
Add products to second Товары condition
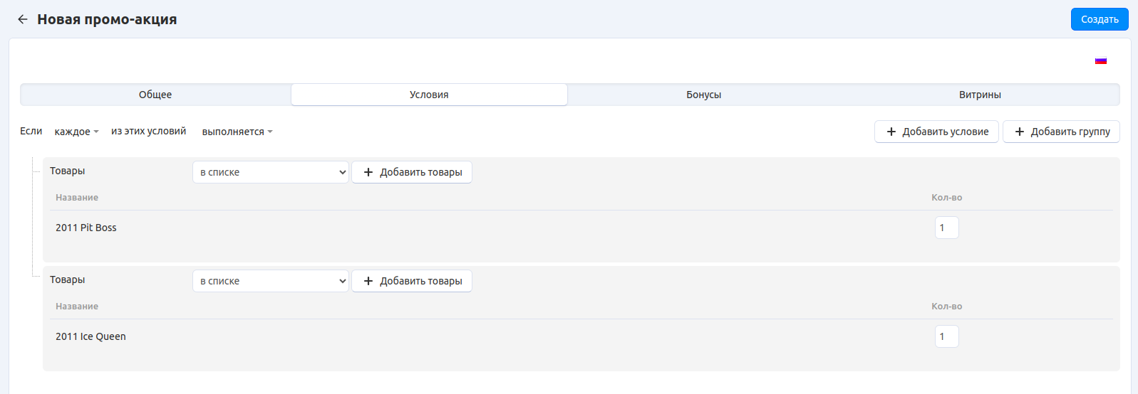click(x=412, y=281)
